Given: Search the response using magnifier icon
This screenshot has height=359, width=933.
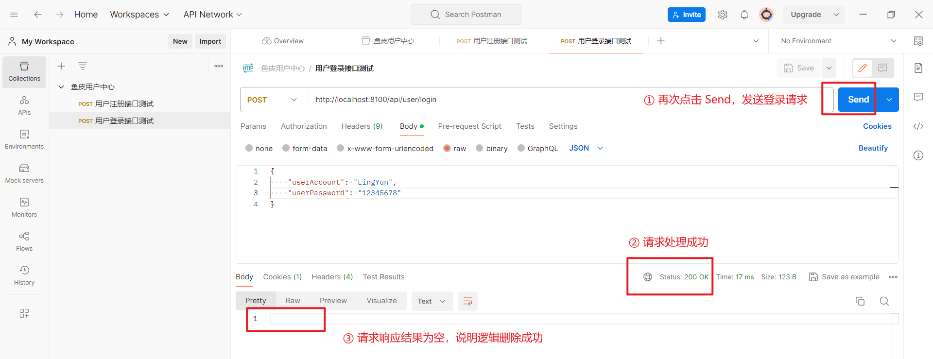Looking at the screenshot, I should pyautogui.click(x=884, y=301).
